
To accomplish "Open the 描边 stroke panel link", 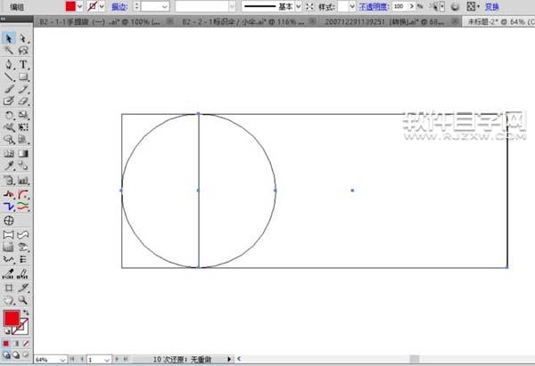I will click(119, 6).
